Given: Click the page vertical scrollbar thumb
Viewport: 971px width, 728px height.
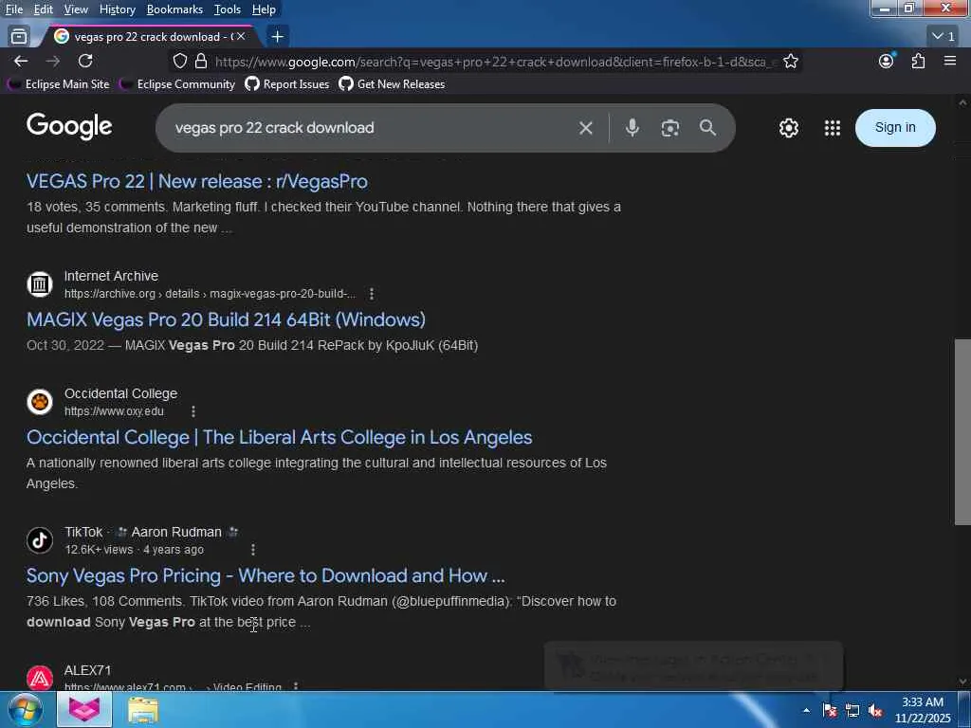Looking at the screenshot, I should coord(962,431).
